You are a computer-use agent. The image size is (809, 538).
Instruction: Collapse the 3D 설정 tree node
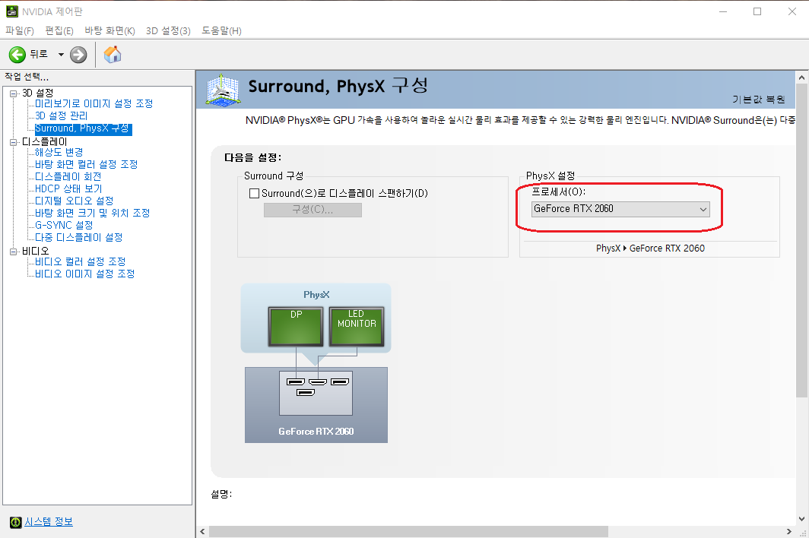click(14, 93)
